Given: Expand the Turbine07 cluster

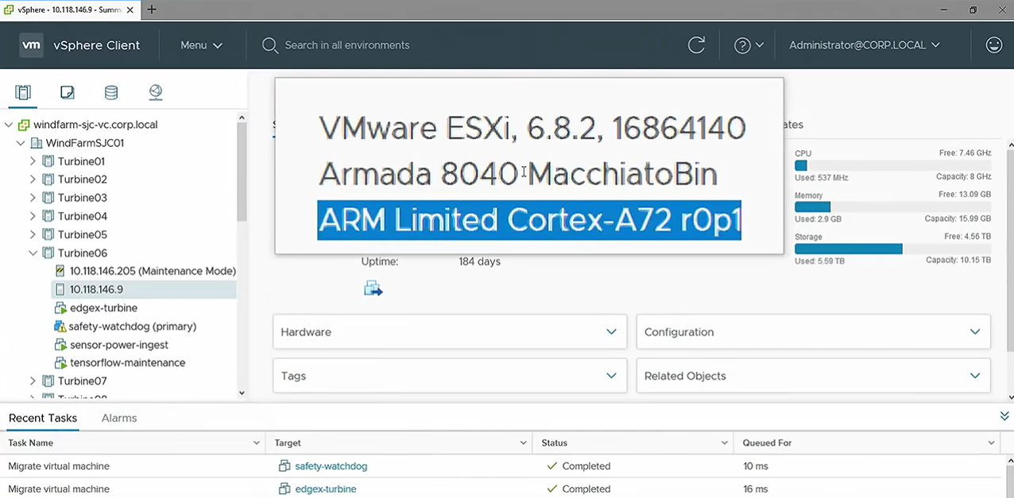Looking at the screenshot, I should (x=33, y=381).
